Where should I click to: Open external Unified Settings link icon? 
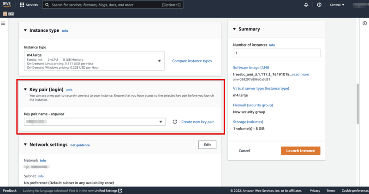120,190
